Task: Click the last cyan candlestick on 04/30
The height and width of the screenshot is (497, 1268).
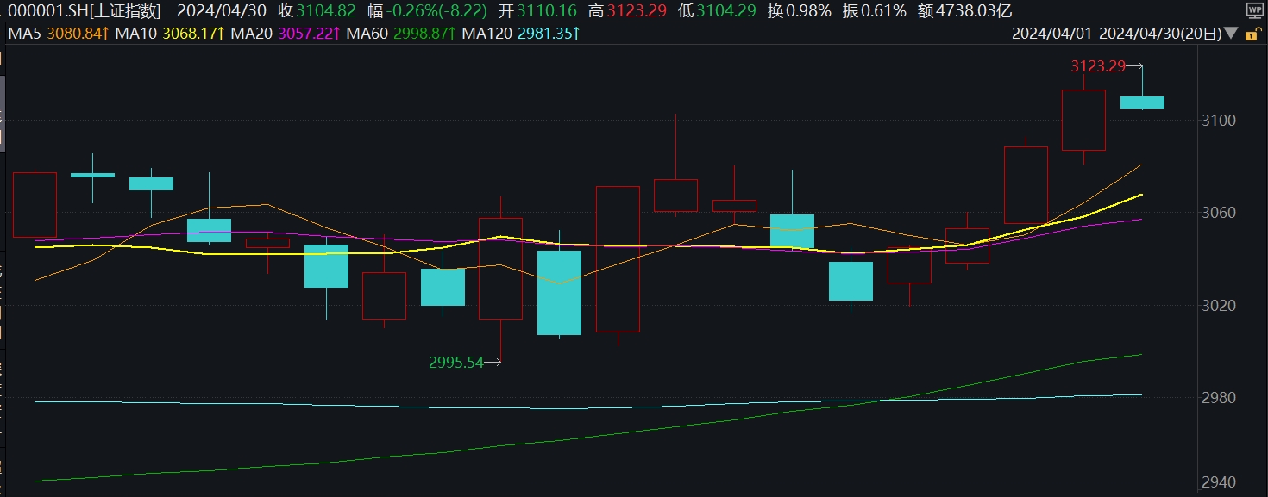Action: coord(1142,103)
